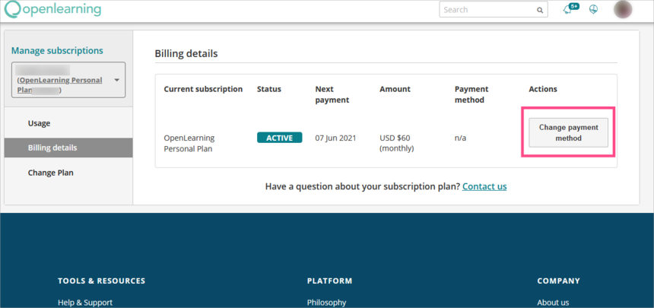Screen dimensions: 654x308
Task: Go to Change Plan
Action: coord(51,173)
